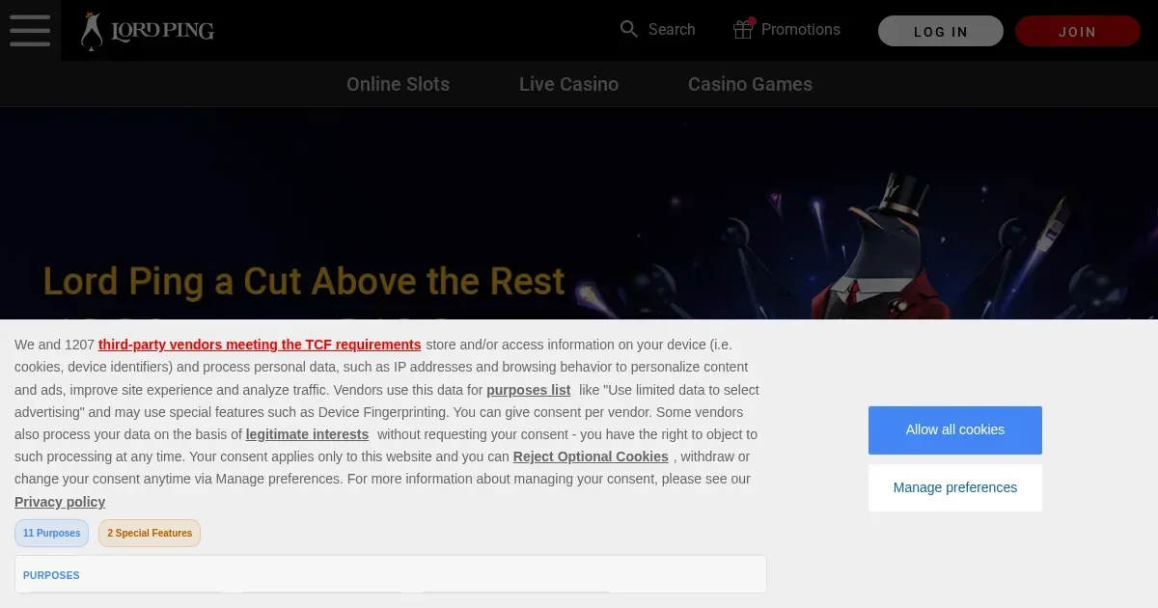Click the search magnifier icon
Viewport: 1158px width, 608px height.
(x=629, y=30)
